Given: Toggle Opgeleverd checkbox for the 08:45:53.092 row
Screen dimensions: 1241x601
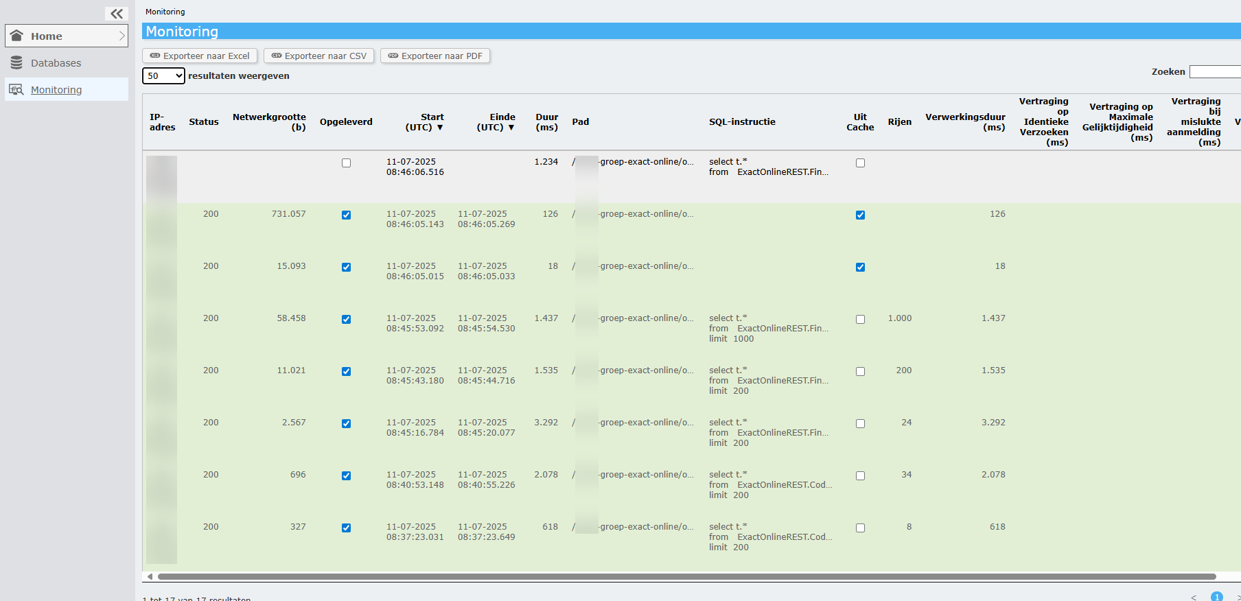Looking at the screenshot, I should (346, 320).
